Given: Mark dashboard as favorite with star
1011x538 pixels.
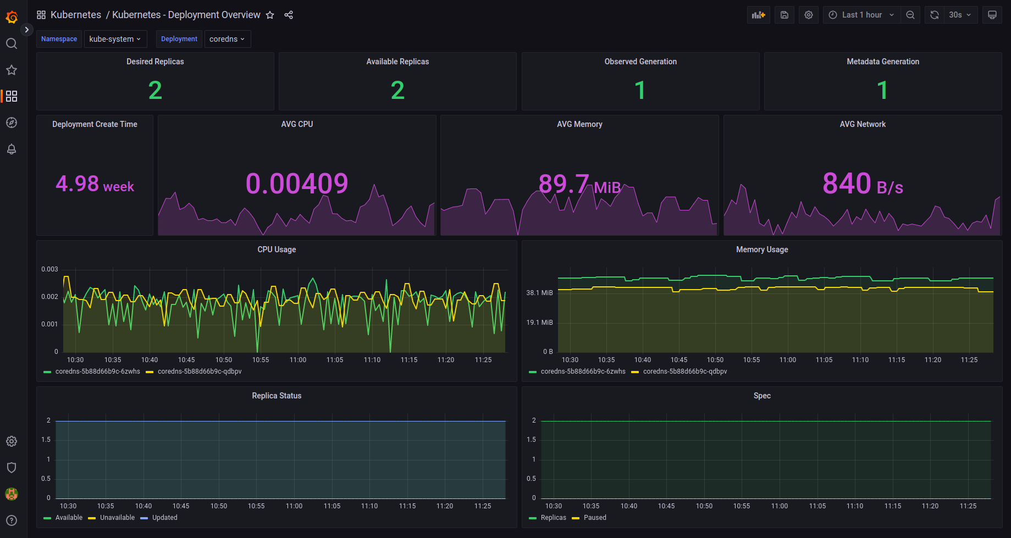Looking at the screenshot, I should coord(270,15).
